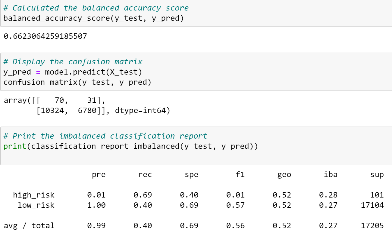Click the high_risk rec value 0.69

click(143, 195)
